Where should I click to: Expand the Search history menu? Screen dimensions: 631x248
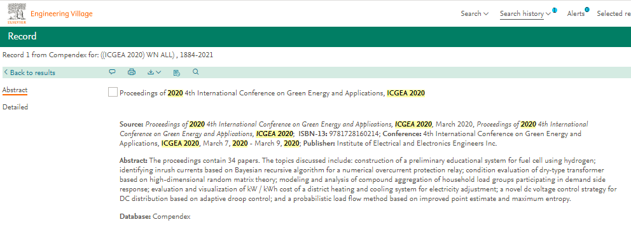click(x=525, y=14)
